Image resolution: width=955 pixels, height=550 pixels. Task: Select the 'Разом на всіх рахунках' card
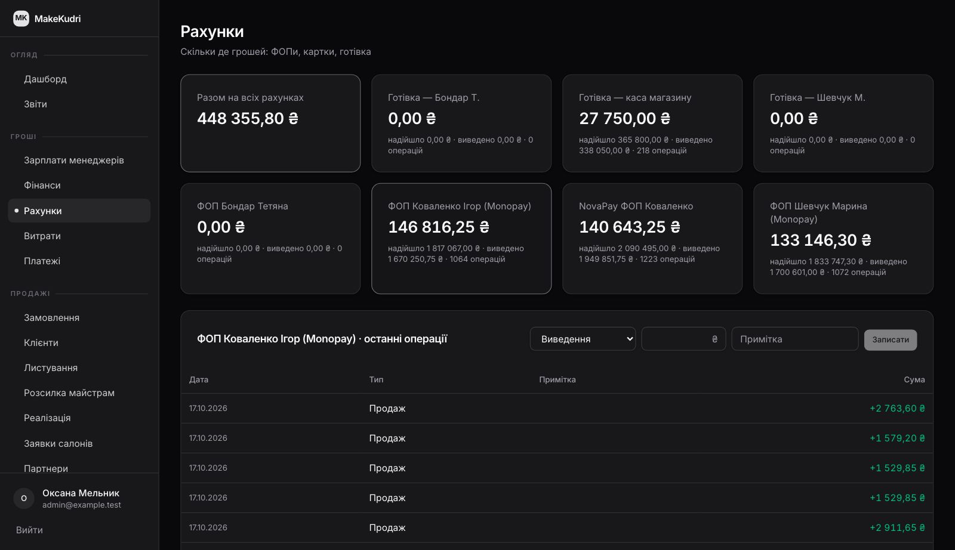click(270, 123)
